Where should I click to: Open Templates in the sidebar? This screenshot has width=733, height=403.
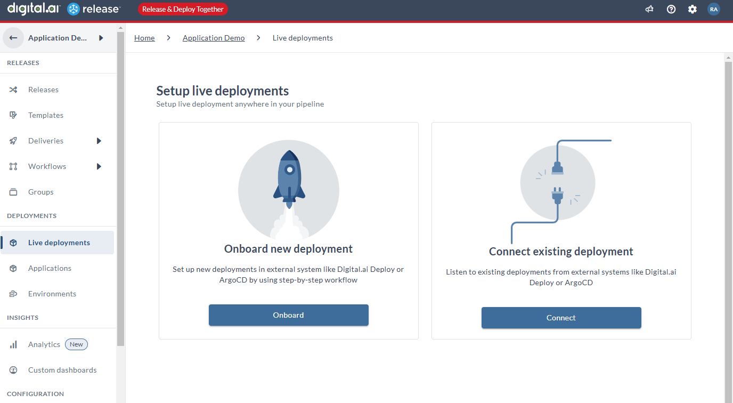46,115
